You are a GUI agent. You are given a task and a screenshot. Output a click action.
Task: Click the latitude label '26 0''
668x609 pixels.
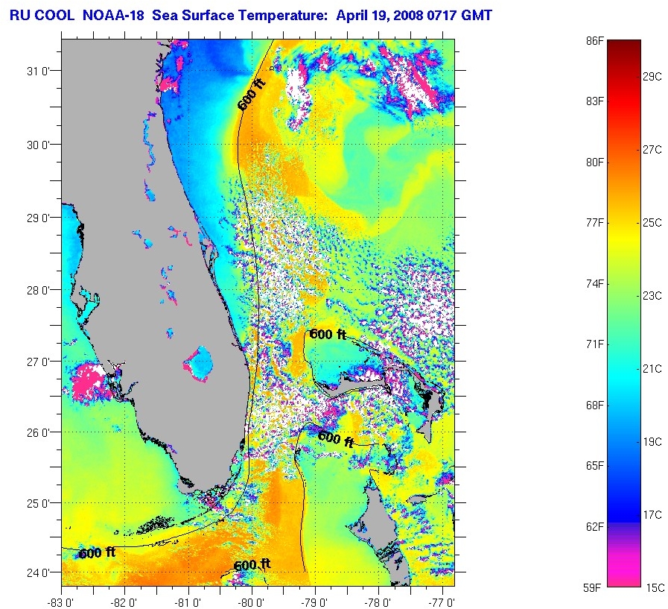click(38, 433)
